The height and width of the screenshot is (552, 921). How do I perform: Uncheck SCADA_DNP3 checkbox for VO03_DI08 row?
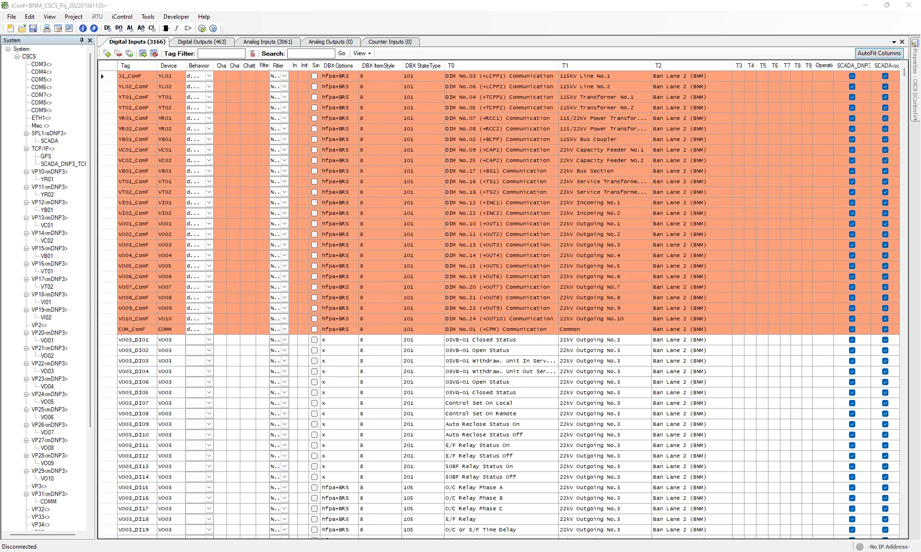coord(852,413)
